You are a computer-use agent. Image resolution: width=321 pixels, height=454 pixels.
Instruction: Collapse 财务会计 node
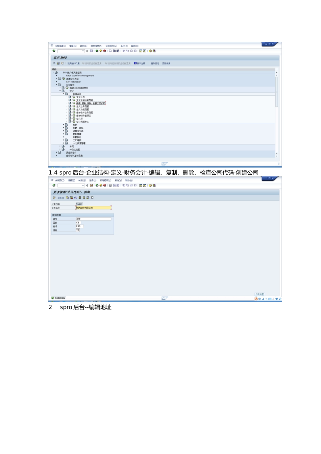64,94
